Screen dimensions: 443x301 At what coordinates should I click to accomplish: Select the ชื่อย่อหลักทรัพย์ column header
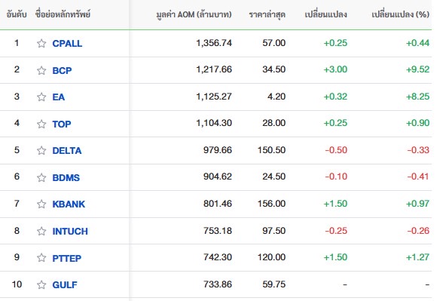63,14
